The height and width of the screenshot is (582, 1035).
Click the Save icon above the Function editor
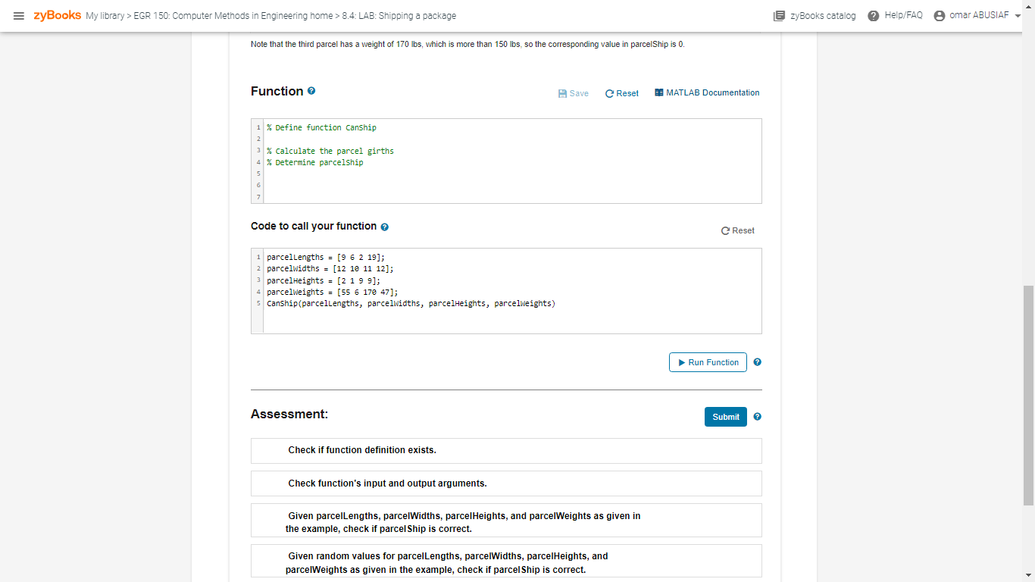(x=562, y=92)
